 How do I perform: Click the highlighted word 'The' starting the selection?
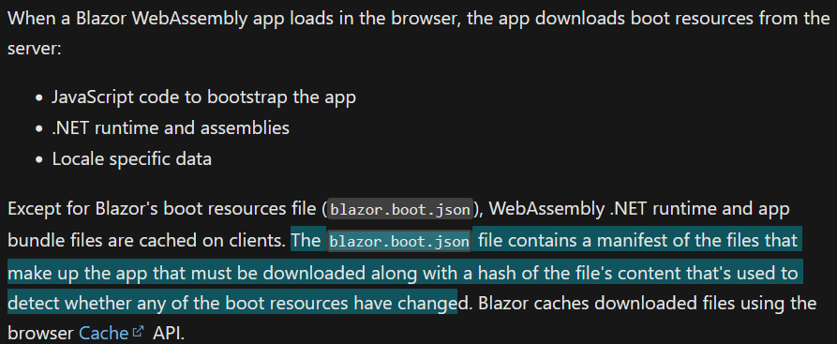click(306, 241)
